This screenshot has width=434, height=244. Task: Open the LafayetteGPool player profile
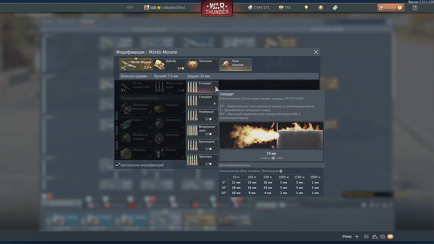[x=164, y=8]
